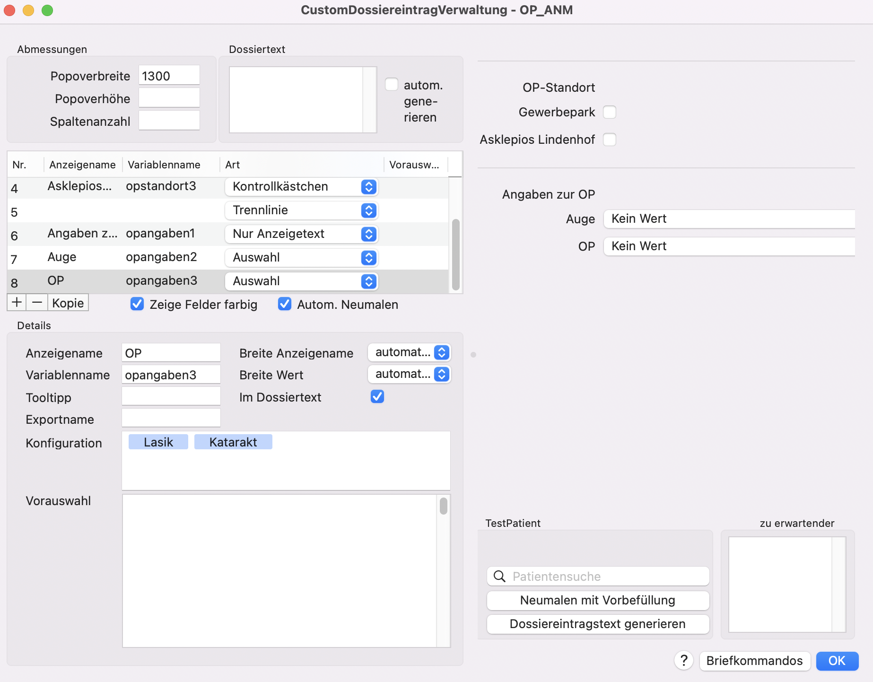This screenshot has width=873, height=682.
Task: Open Breite Anzeigename dropdown
Action: [x=409, y=352]
